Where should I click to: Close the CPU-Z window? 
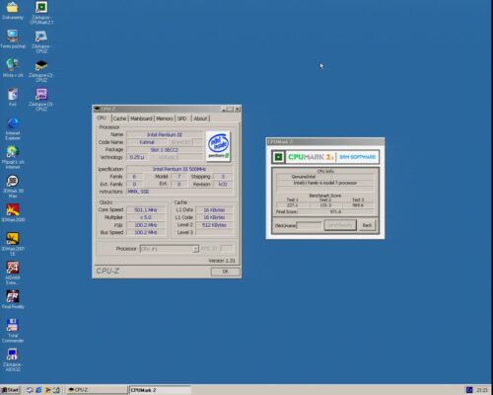pos(238,109)
